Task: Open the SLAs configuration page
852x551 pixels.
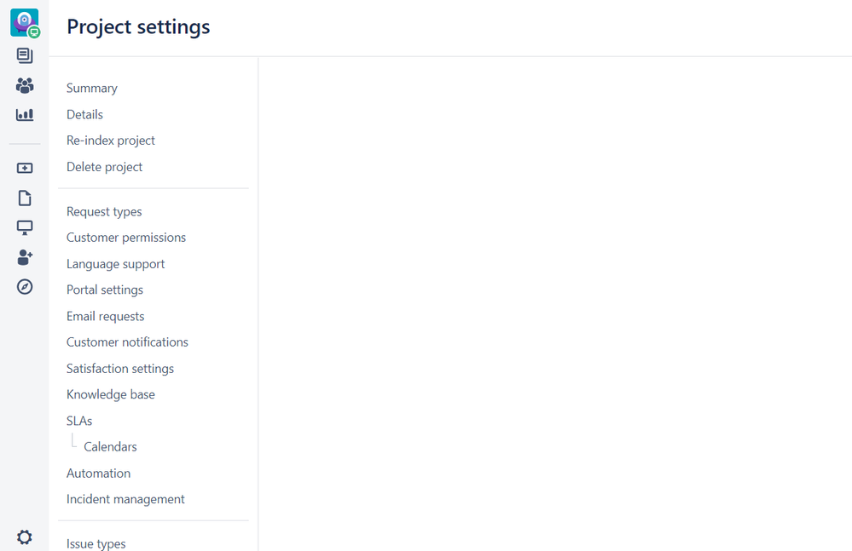Action: [78, 420]
